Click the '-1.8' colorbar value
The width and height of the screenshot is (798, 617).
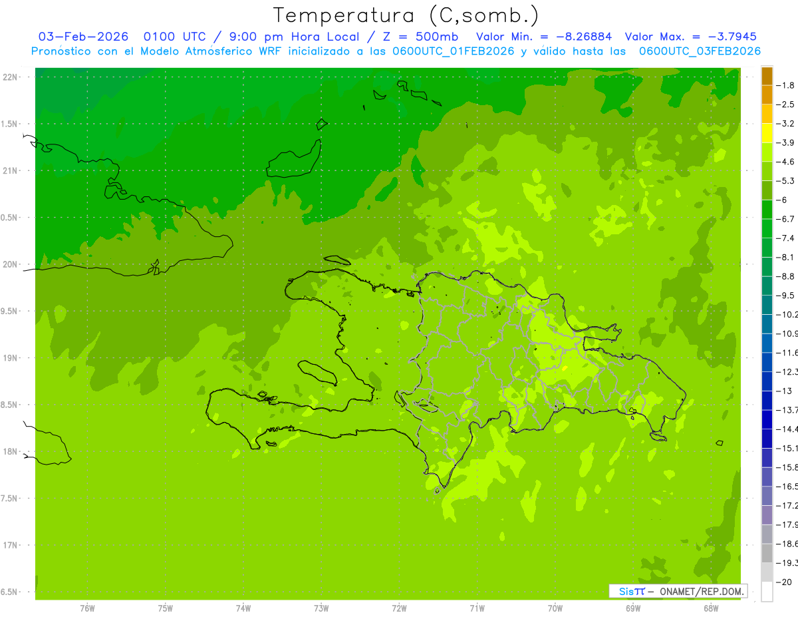click(x=785, y=85)
